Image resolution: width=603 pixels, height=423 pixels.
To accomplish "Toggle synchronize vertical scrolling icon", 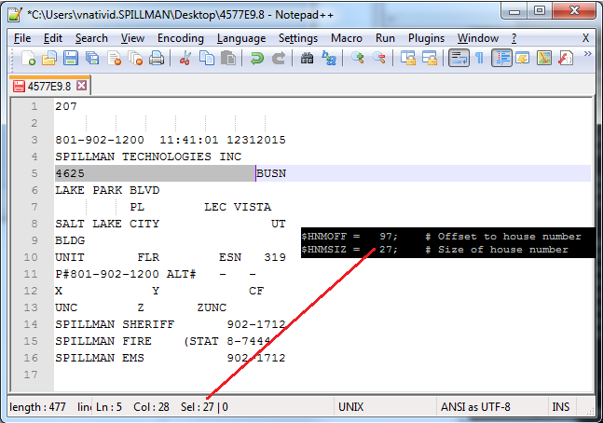I will [x=407, y=58].
